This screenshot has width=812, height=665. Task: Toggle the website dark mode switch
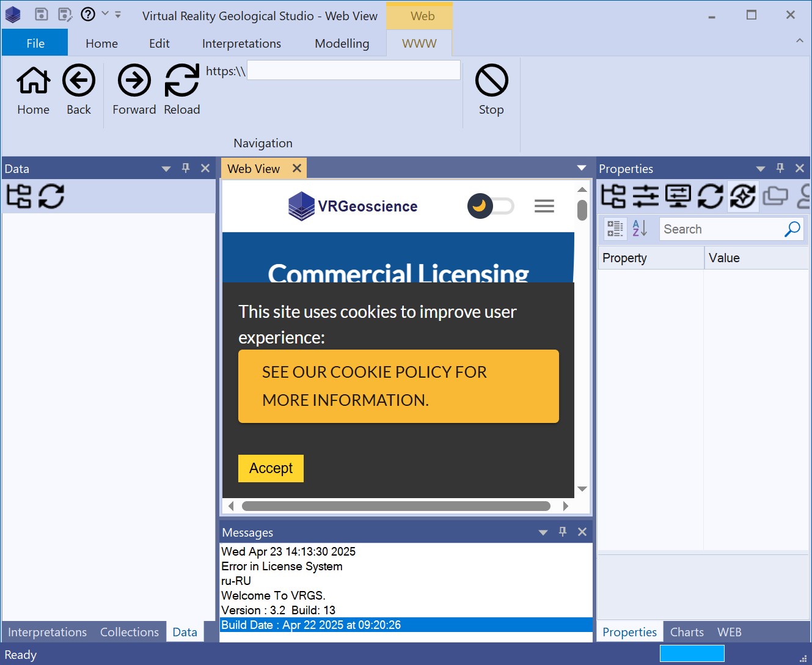[x=491, y=206]
